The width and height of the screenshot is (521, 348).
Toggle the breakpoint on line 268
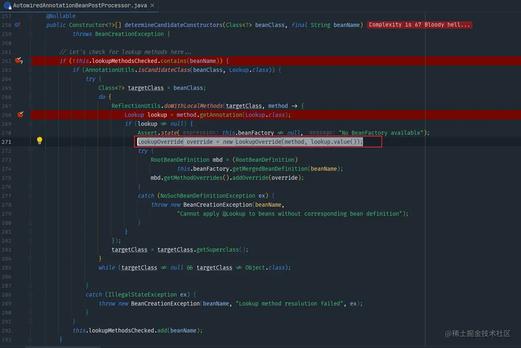tap(20, 114)
